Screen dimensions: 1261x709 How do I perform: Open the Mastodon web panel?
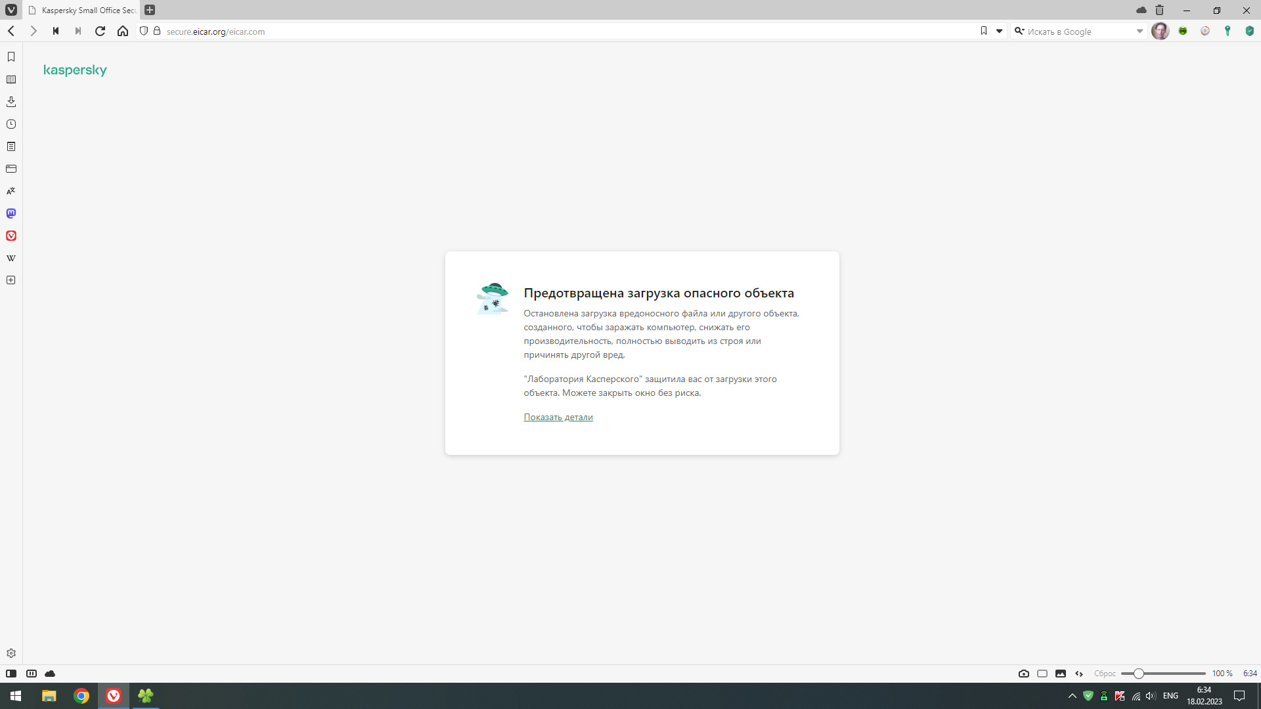coord(11,213)
